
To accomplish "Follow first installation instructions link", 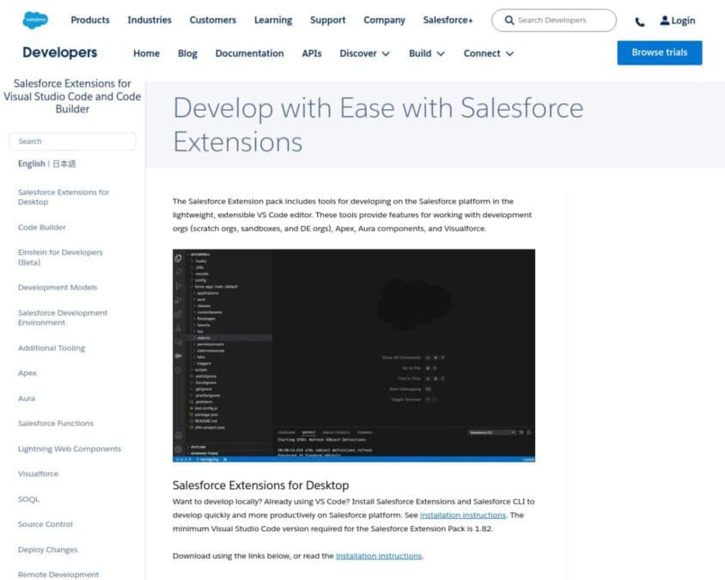I will (x=463, y=515).
